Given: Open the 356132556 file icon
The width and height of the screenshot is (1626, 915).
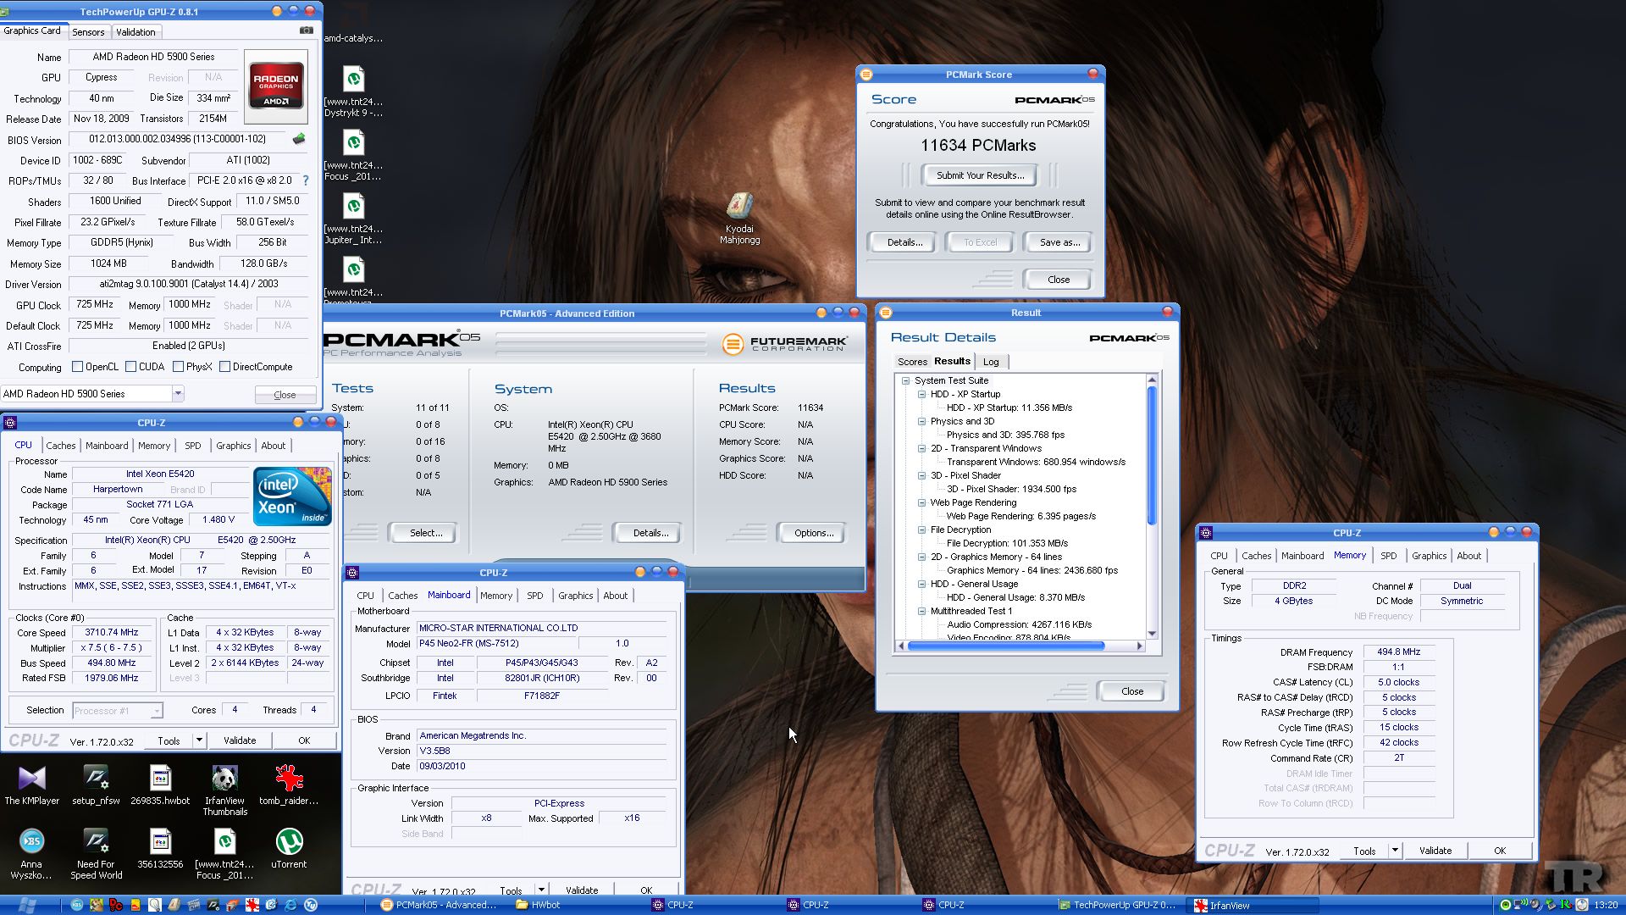Looking at the screenshot, I should tap(160, 848).
